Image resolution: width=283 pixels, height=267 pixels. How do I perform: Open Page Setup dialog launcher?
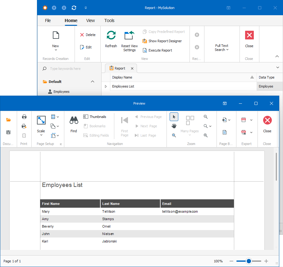point(61,144)
